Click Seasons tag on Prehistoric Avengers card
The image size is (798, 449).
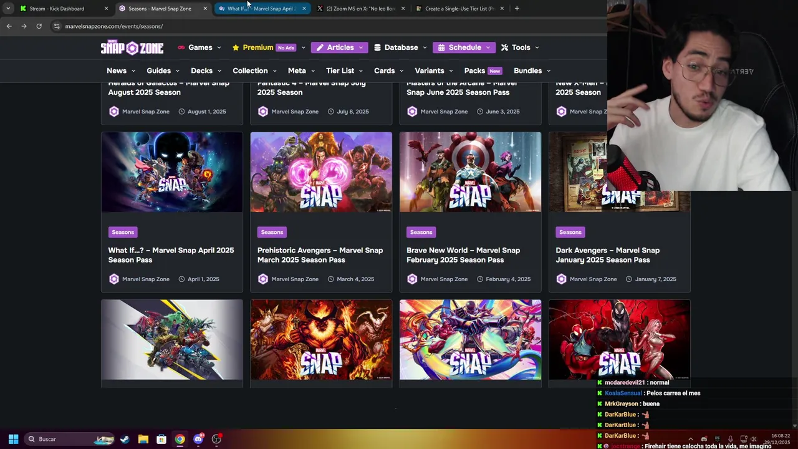tap(272, 232)
